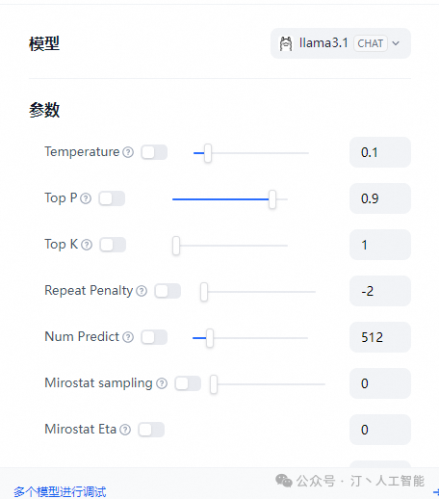Click the Mirostat sampling help icon
Screen dimensions: 439x499
[162, 383]
